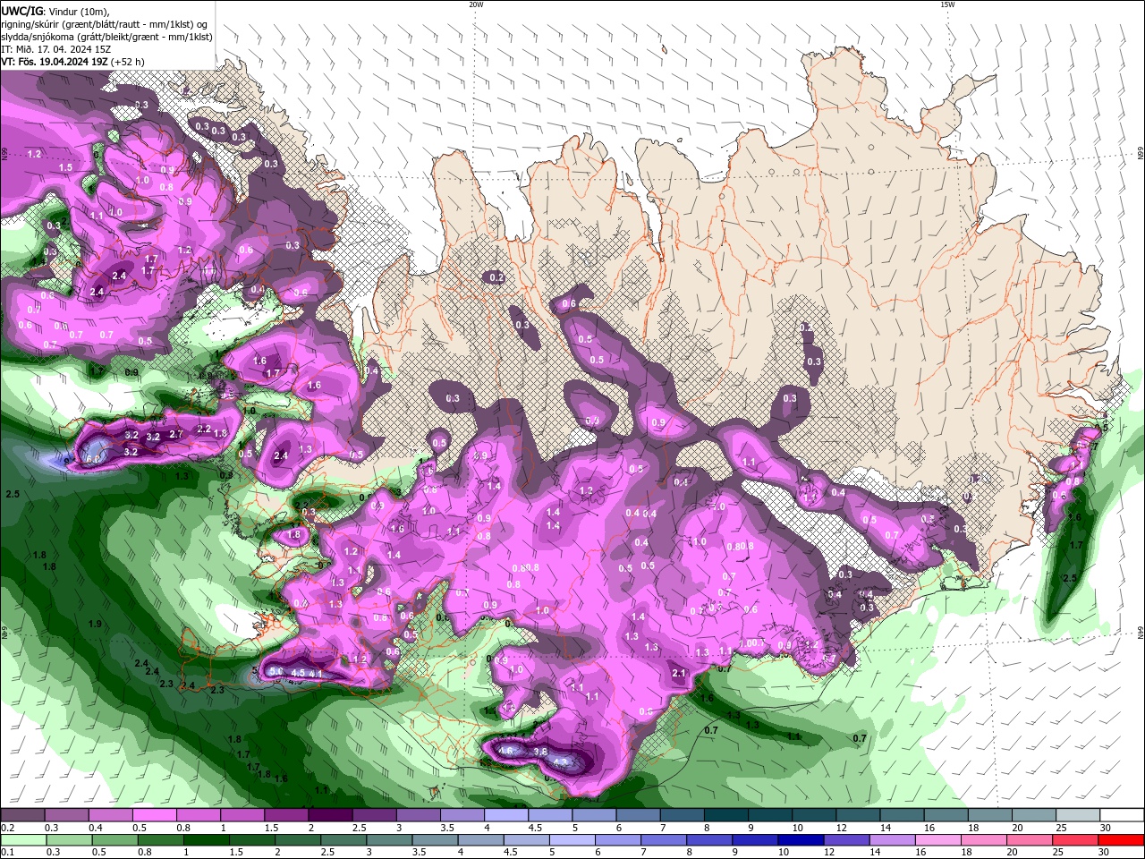Click the medium green 0.5–0.8 rain swatch
This screenshot has height=859, width=1145.
pos(114,840)
